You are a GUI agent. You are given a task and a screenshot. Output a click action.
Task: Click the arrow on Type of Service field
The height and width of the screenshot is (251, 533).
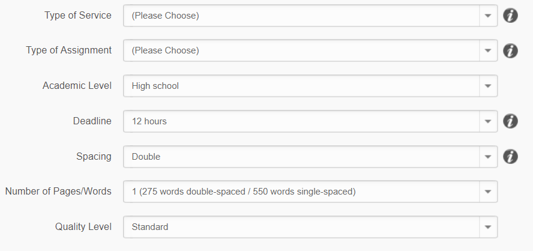[x=488, y=16]
